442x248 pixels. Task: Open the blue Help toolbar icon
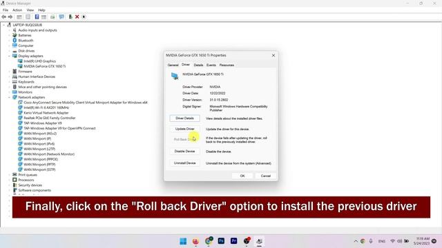click(x=37, y=17)
